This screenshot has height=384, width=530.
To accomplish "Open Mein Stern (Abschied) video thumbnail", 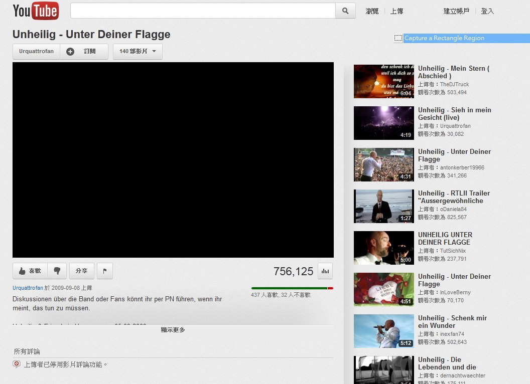I will [x=383, y=81].
